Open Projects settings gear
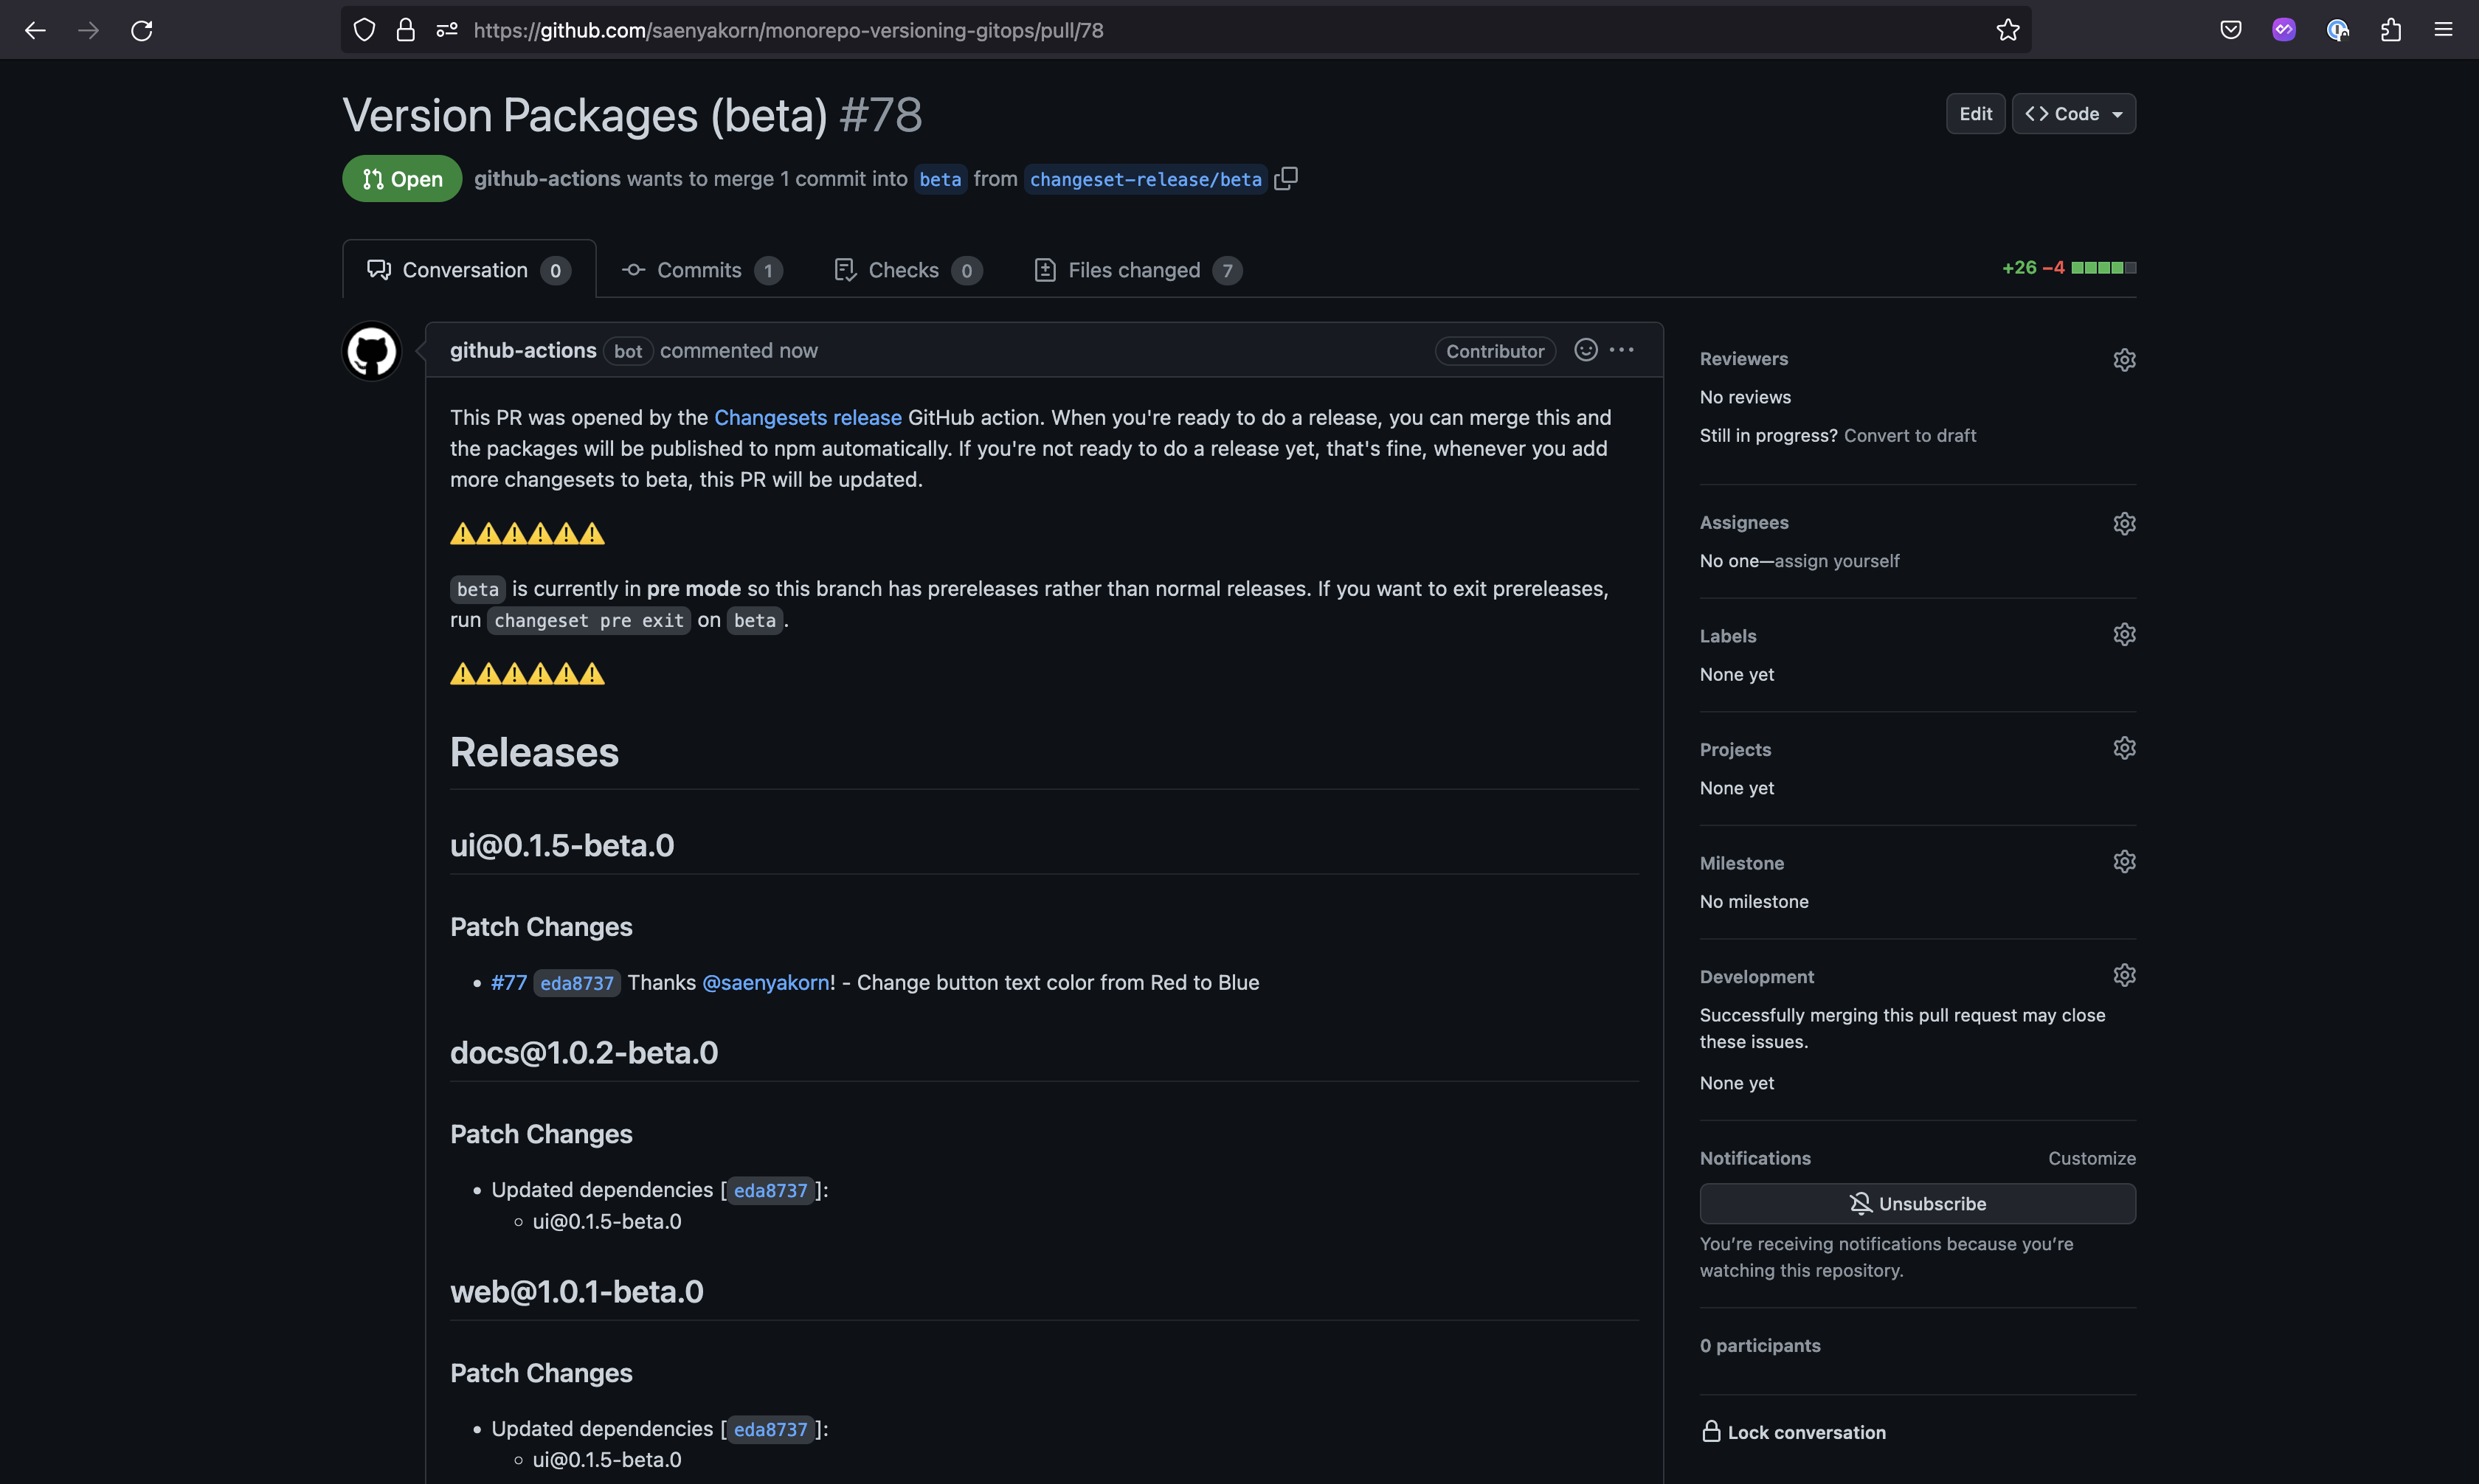This screenshot has width=2479, height=1484. coord(2124,748)
